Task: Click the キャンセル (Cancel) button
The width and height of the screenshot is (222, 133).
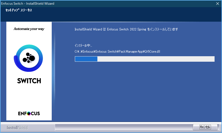Action: click(205, 127)
